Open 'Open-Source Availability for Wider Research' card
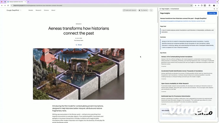This screenshot has height=123, width=219. pyautogui.click(x=188, y=87)
